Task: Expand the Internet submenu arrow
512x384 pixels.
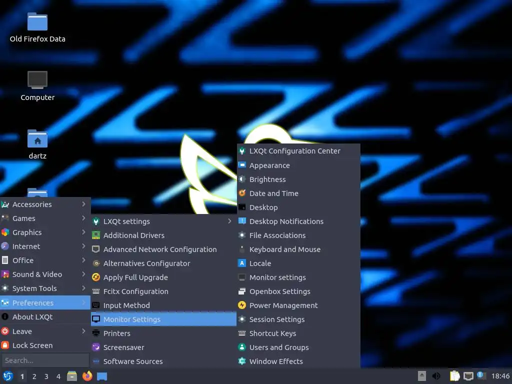Action: [83, 246]
